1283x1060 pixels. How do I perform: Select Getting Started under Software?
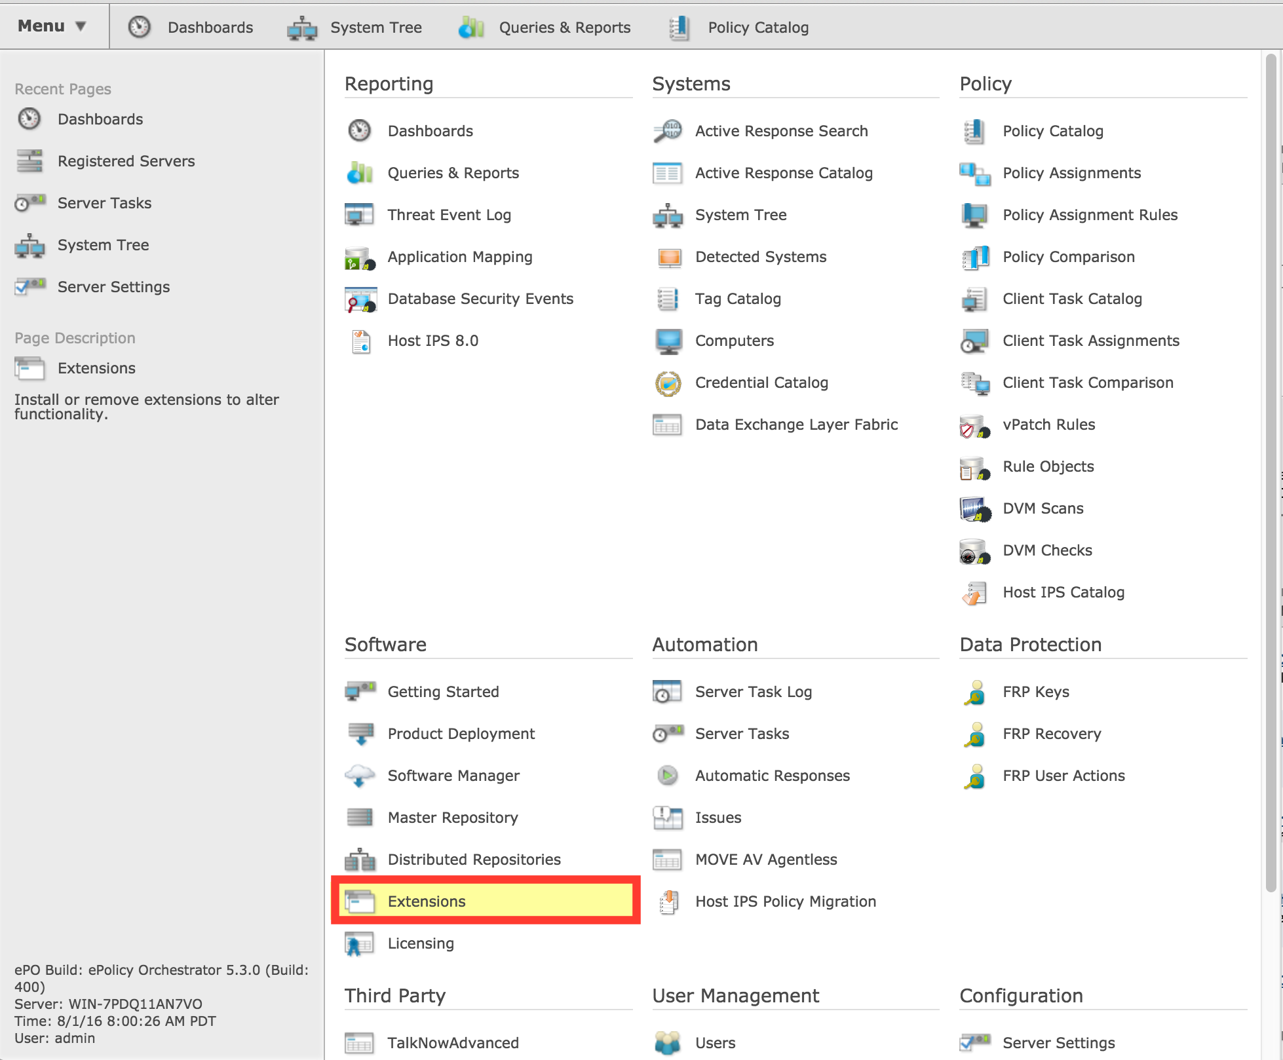[423, 692]
